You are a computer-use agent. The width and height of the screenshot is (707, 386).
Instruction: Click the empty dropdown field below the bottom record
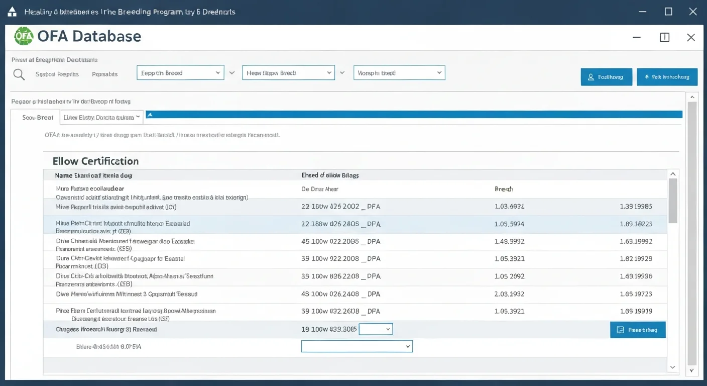point(357,346)
